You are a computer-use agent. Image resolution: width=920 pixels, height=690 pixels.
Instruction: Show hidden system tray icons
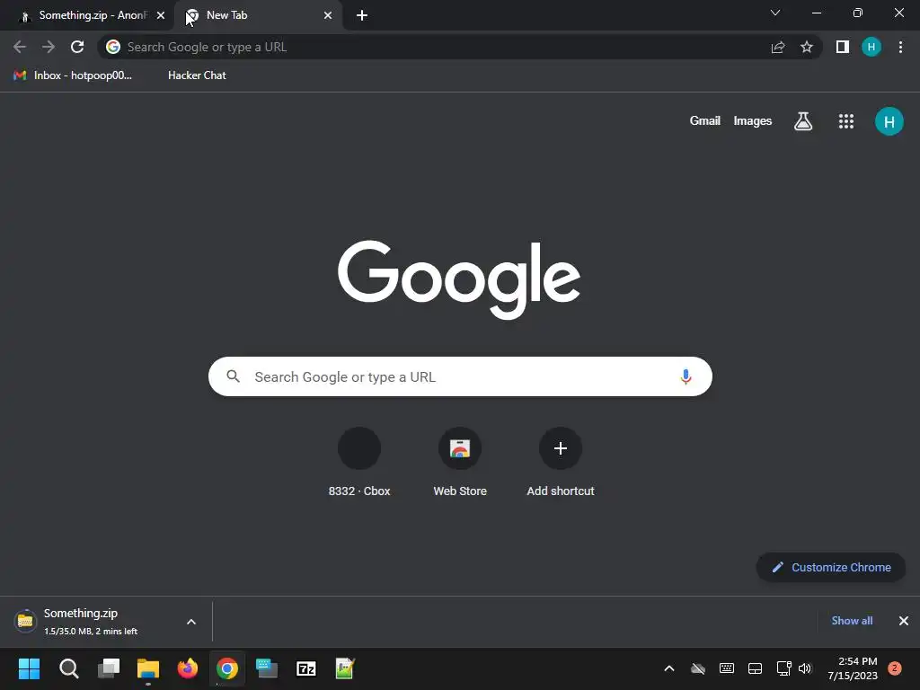(668, 668)
